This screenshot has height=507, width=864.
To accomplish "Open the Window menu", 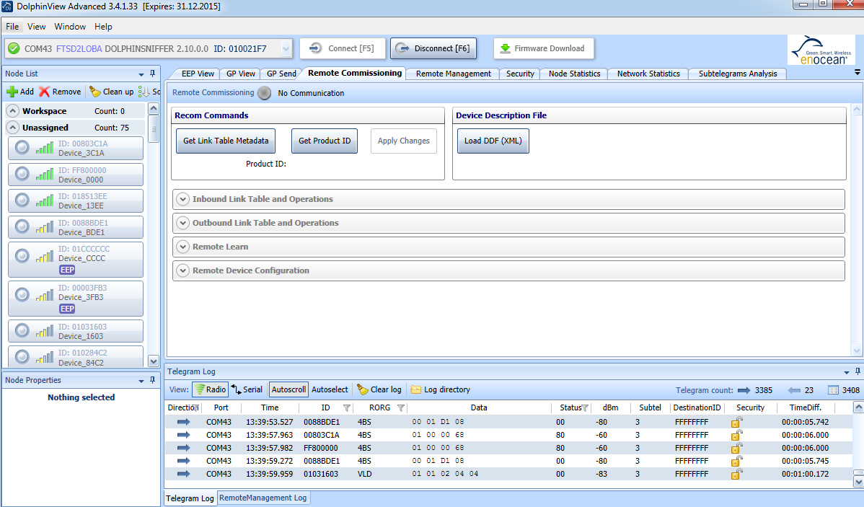I will coord(70,27).
